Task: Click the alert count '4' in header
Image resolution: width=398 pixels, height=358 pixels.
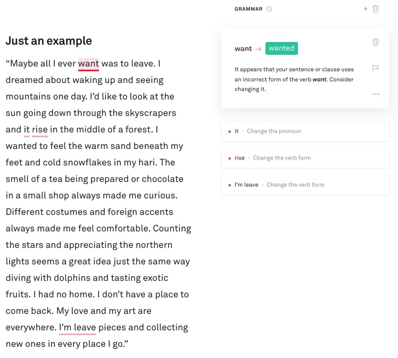Action: pyautogui.click(x=366, y=9)
